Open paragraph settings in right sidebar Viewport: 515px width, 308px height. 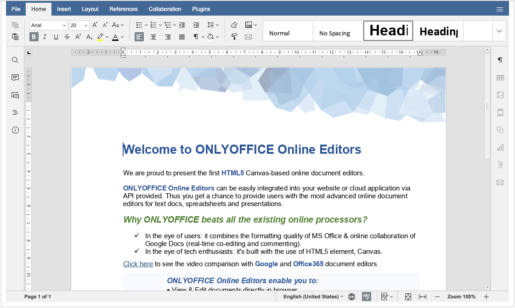[500, 60]
